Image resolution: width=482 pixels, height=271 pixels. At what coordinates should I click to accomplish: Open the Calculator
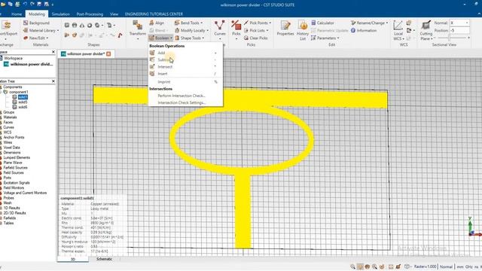click(322, 23)
